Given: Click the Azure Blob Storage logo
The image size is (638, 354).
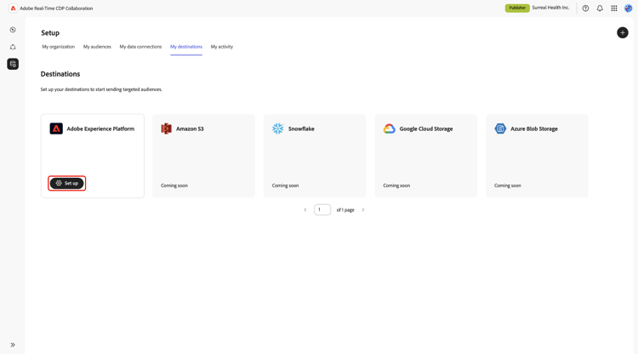Looking at the screenshot, I should coord(500,128).
